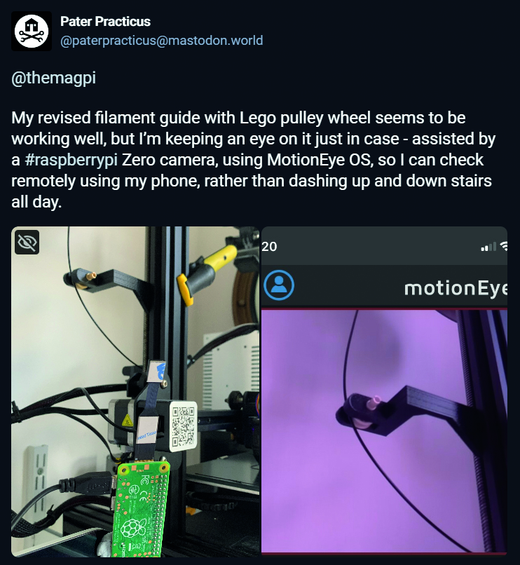Open the 3D printer photo attachment

click(135, 392)
